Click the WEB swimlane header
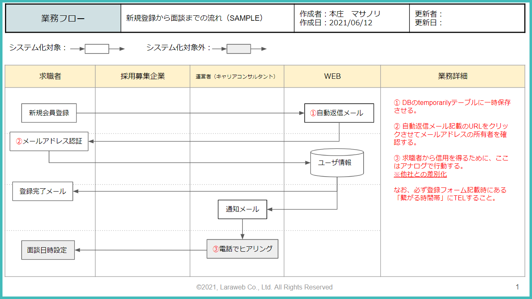The height and width of the screenshot is (299, 532). (332, 76)
